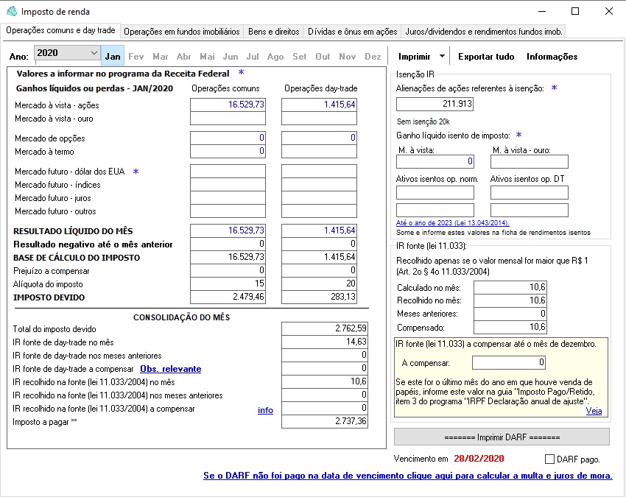626x497 pixels.
Task: Expand the Imprimir dropdown arrow
Action: 442,57
